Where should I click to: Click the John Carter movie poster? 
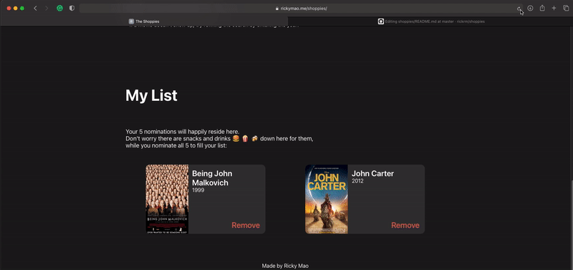click(x=327, y=199)
